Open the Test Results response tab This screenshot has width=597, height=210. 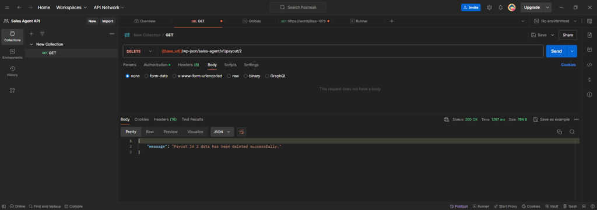pos(192,119)
